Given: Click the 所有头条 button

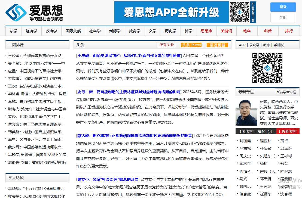Looking at the screenshot, I should tap(166, 45).
